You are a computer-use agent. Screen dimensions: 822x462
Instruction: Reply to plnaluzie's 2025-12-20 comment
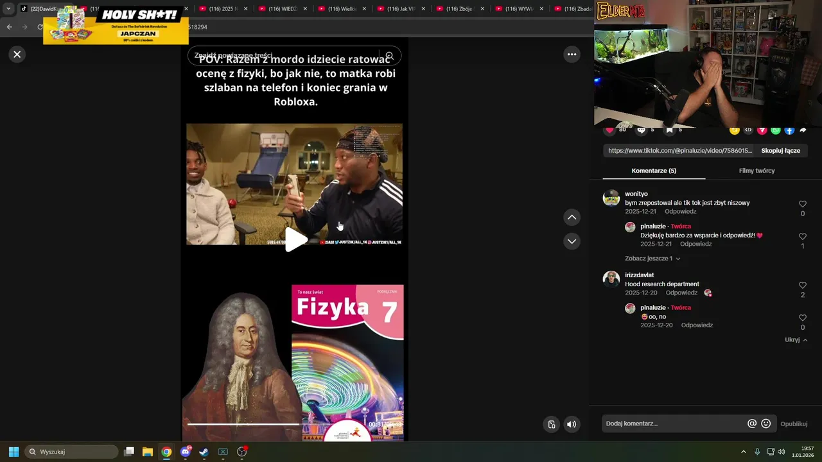(697, 325)
